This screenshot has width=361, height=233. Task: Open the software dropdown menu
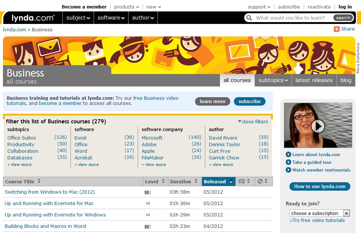pos(111,18)
